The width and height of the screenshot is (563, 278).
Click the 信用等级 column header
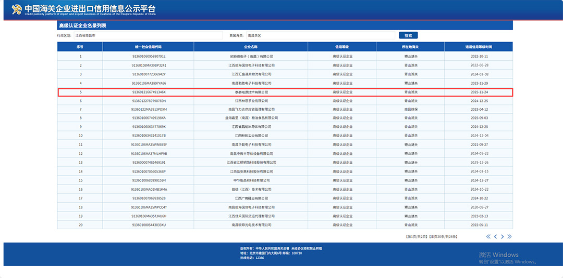[x=342, y=47]
